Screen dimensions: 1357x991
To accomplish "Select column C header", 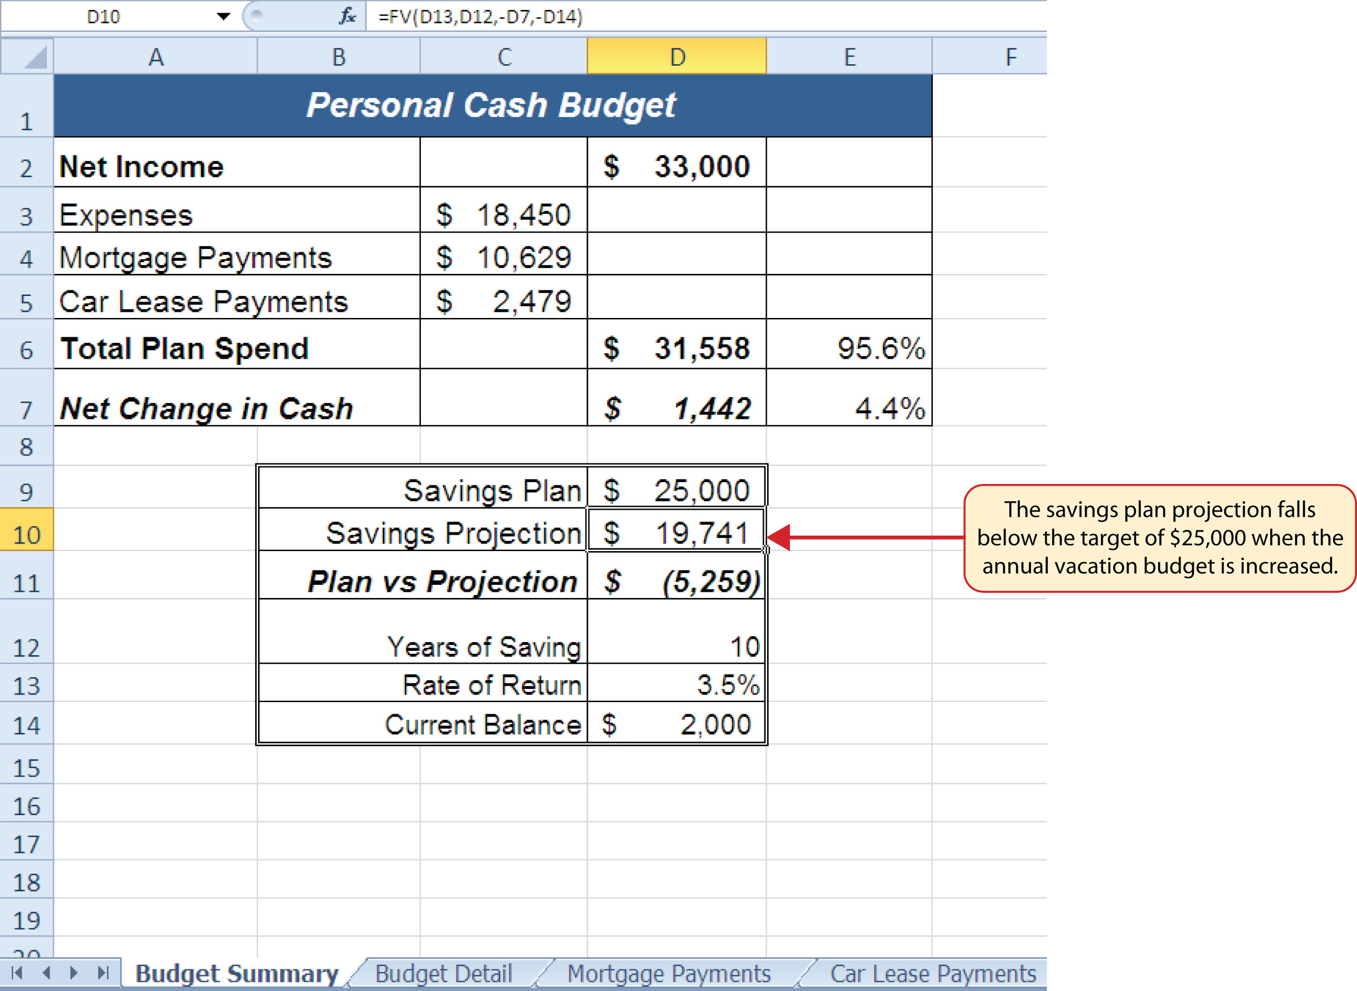I will (503, 56).
